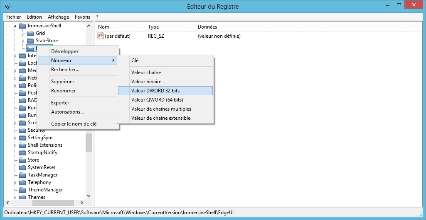Click tree horizontal scrollbar left arrow

click(x=7, y=203)
